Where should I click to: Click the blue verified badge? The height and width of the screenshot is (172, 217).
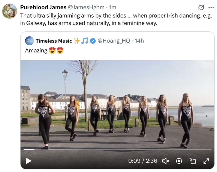(x=93, y=41)
